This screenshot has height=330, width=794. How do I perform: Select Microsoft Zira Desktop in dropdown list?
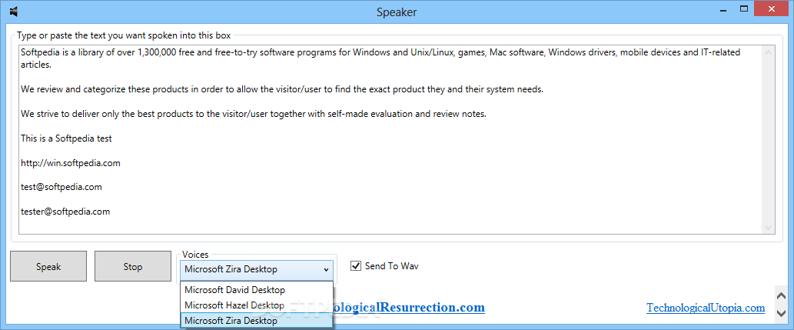pyautogui.click(x=257, y=320)
